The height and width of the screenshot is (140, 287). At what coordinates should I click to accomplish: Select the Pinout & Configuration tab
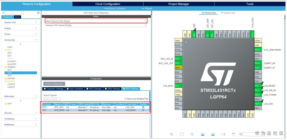pyautogui.click(x=37, y=4)
